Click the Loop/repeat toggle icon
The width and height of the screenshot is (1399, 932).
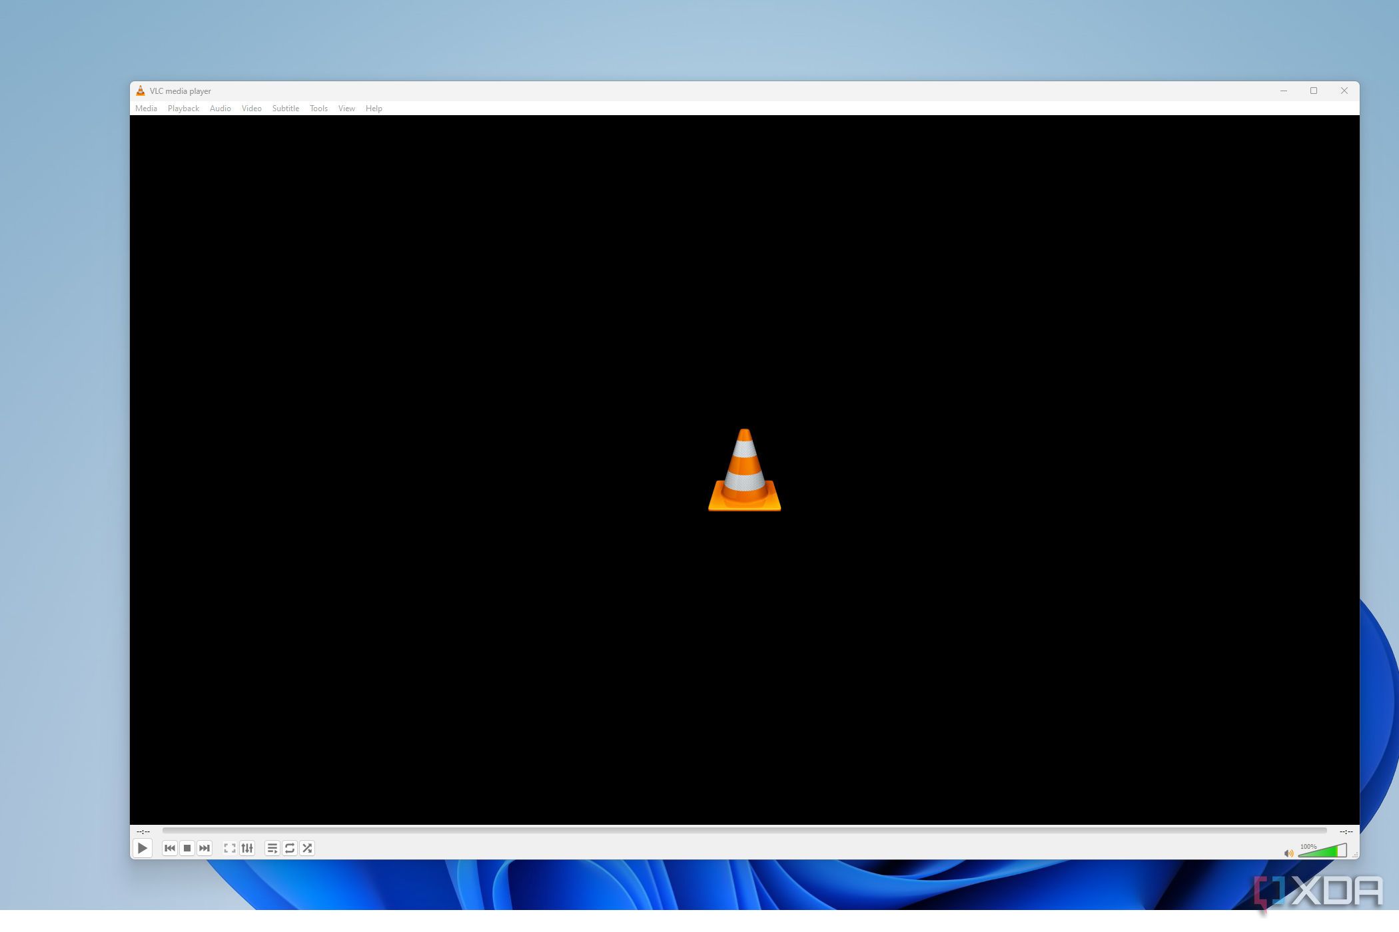289,847
